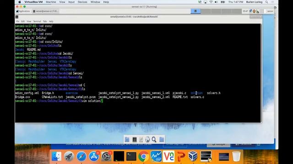Open Finder from the Dock
293x164 pixels.
click(56, 156)
